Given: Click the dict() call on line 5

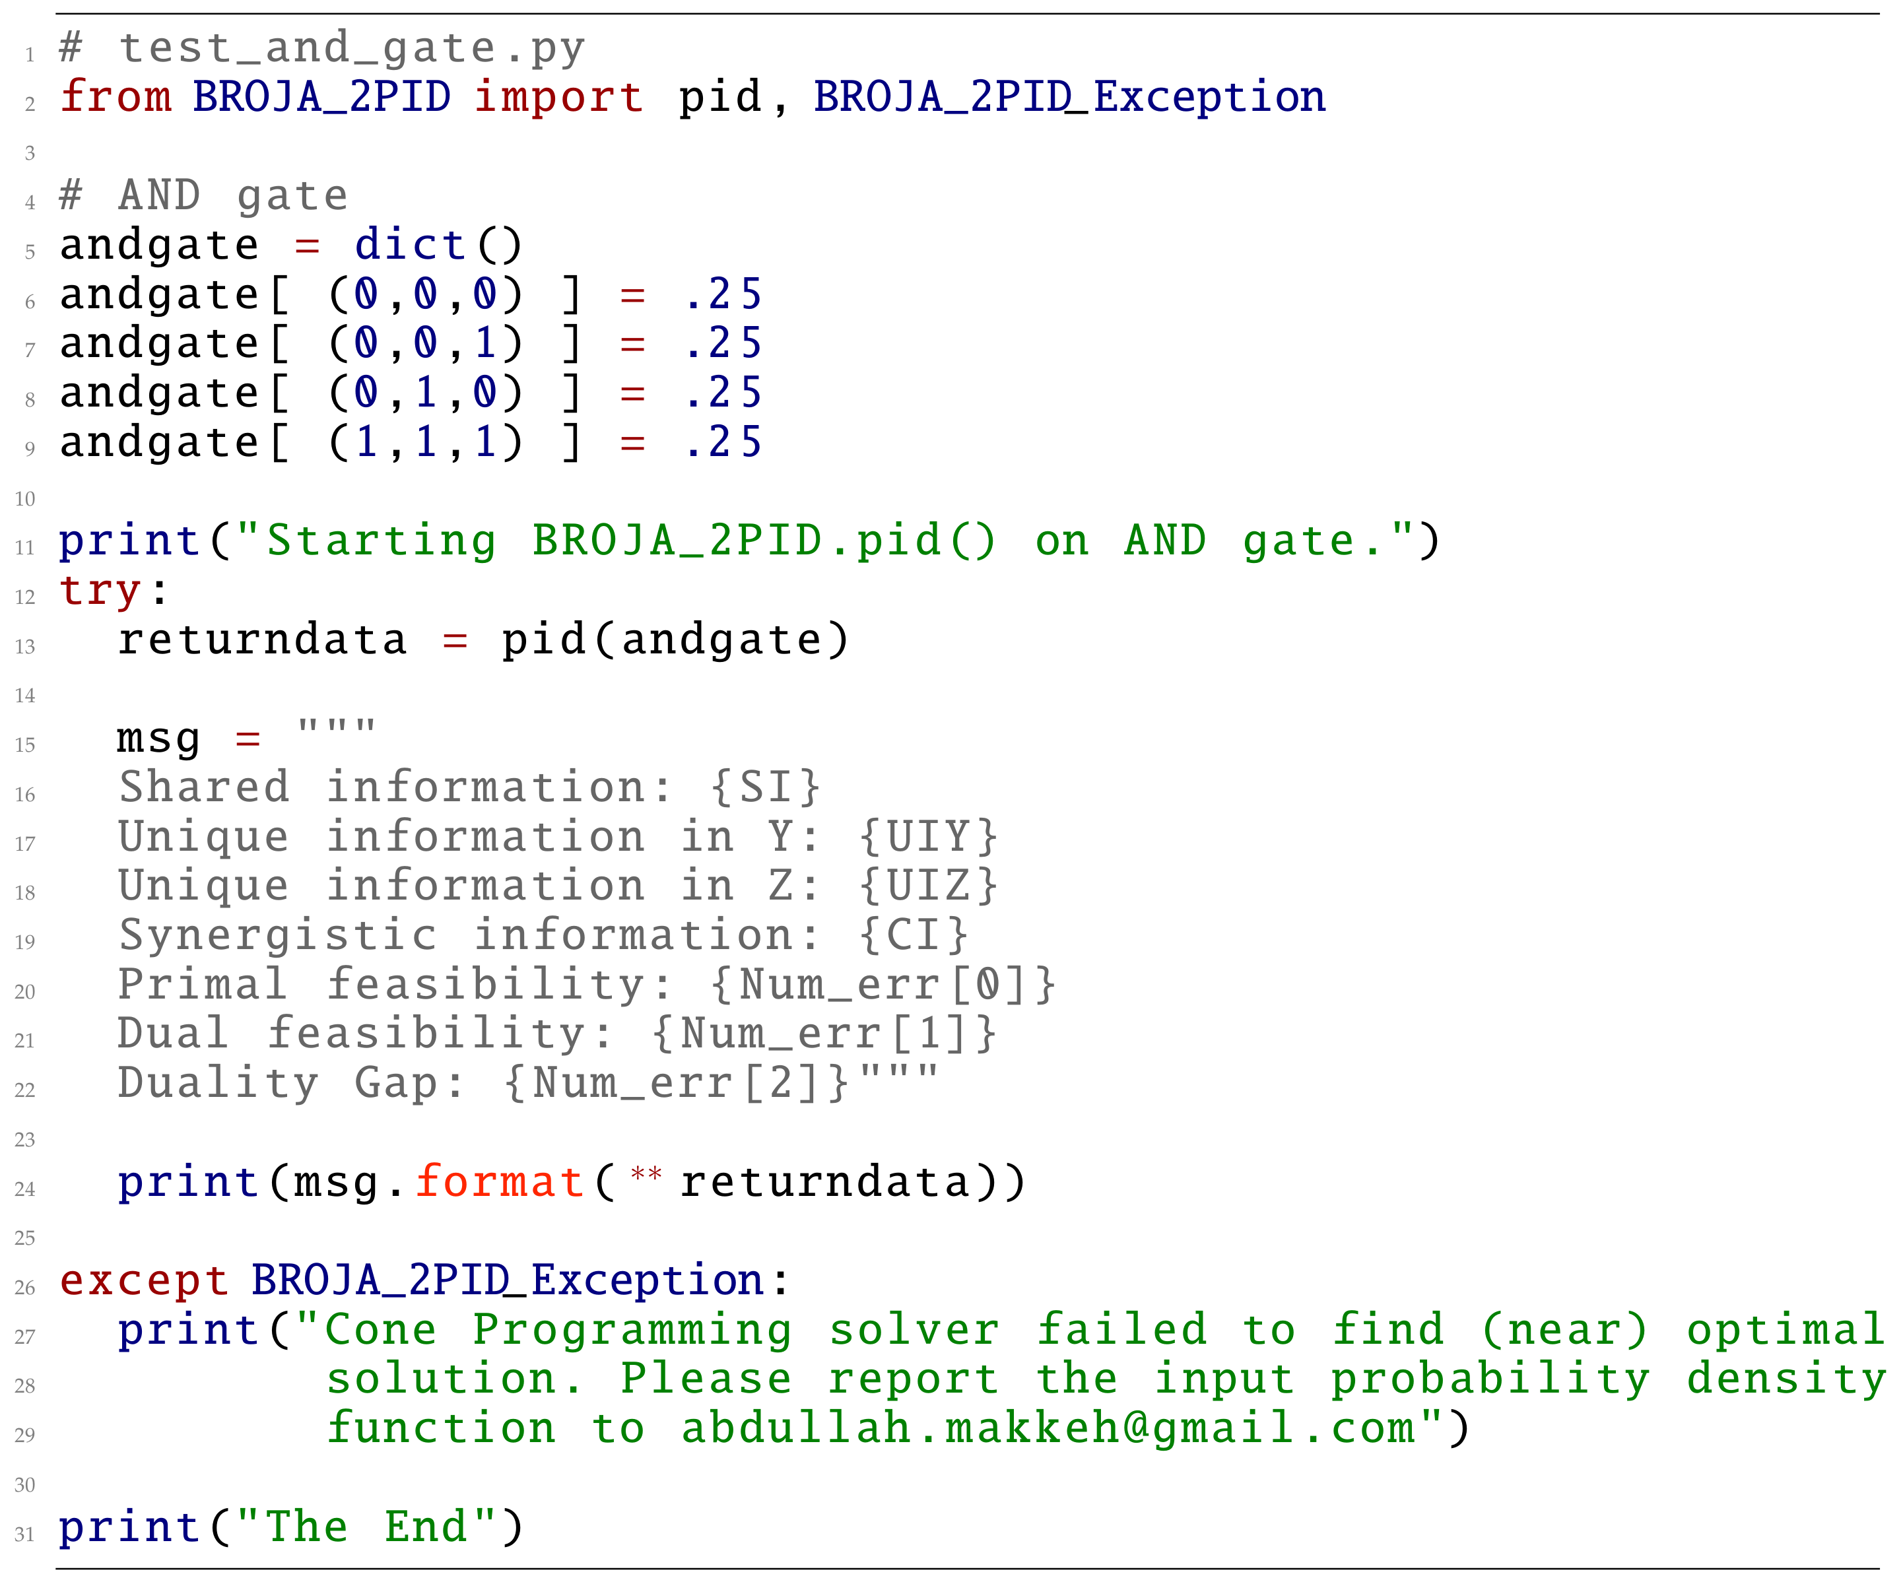Looking at the screenshot, I should 438,245.
